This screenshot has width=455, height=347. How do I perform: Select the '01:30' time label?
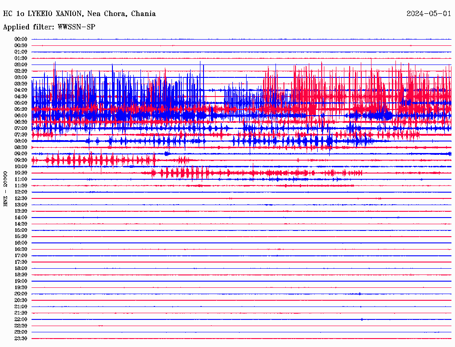pyautogui.click(x=21, y=58)
